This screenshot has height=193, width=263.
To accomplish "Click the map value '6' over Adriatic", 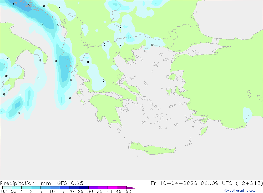I will click(13, 4).
